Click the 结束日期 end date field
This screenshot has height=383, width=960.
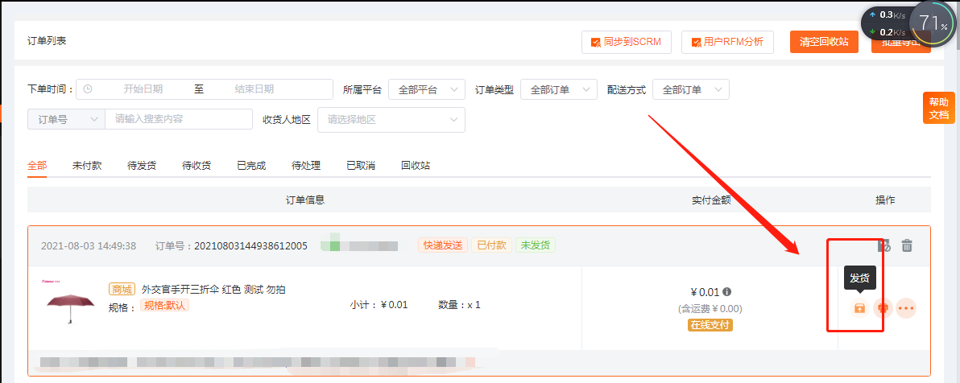tap(254, 89)
